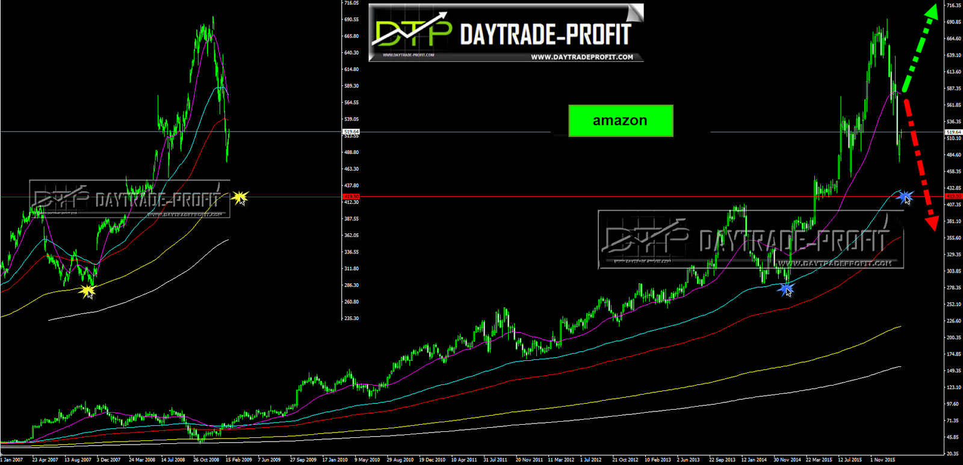Click the 716.35 label on right price axis
The image size is (963, 465).
[954, 5]
